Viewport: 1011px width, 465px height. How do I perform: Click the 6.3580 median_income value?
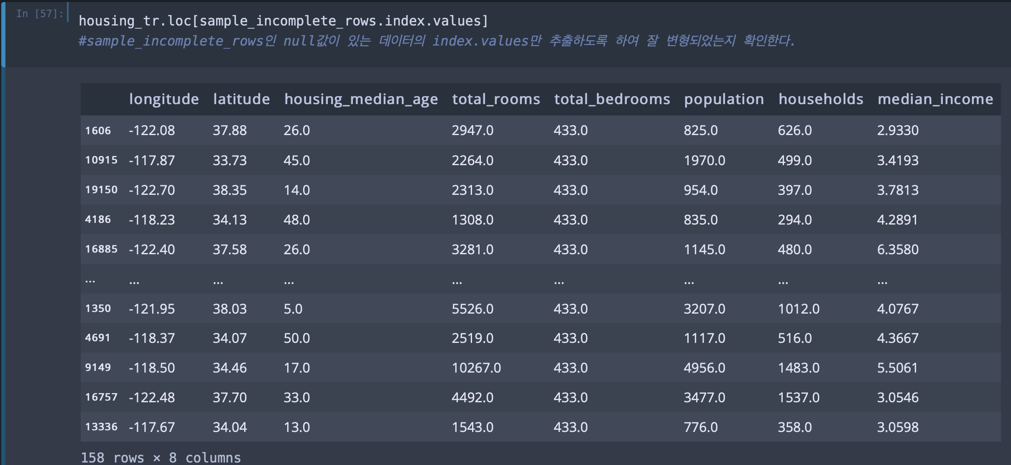point(897,250)
